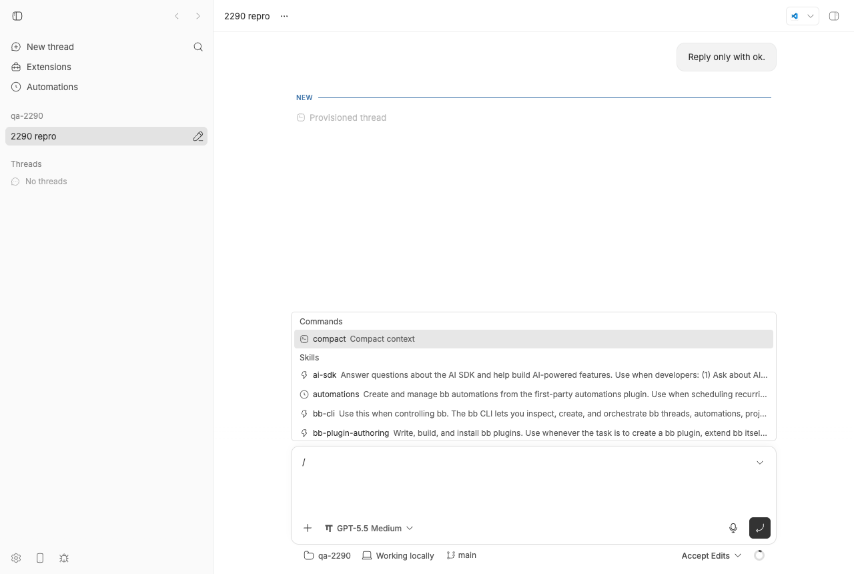The height and width of the screenshot is (574, 854).
Task: Select the ai-sdk skill
Action: [534, 375]
